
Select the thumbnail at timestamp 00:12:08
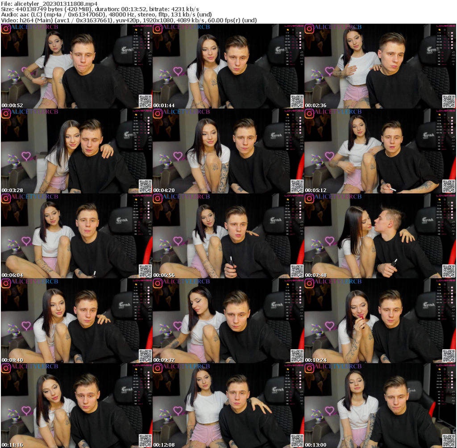click(228, 406)
